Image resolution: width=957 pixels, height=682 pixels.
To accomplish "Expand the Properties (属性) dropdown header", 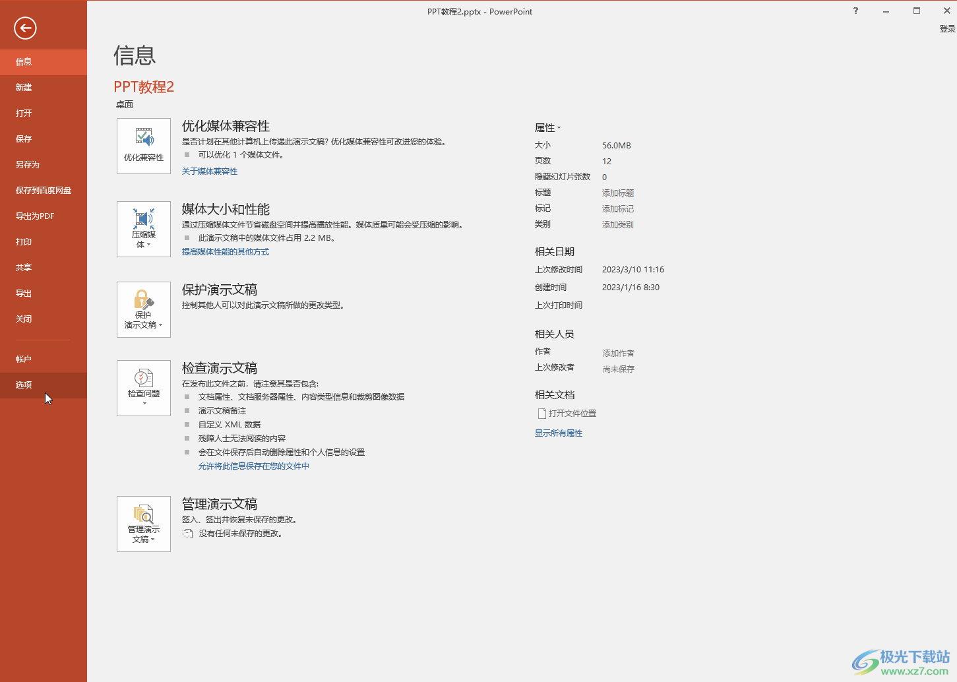I will (547, 128).
